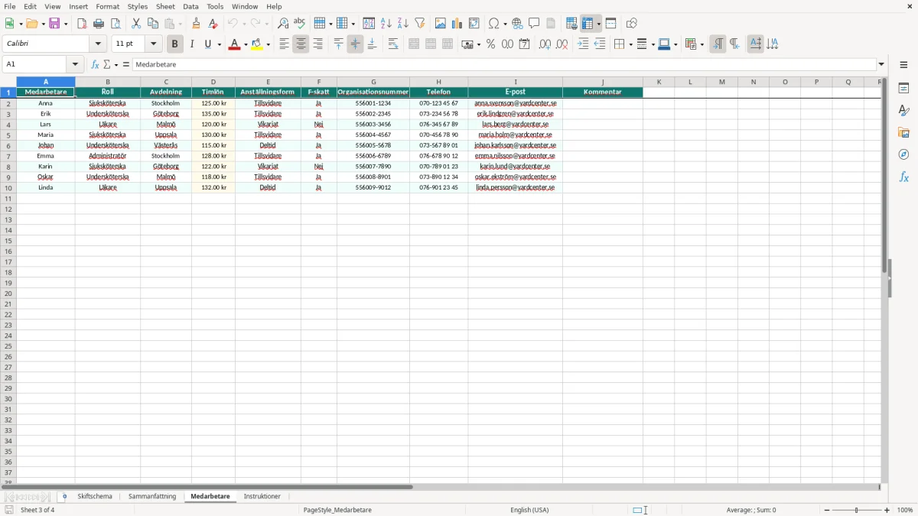Toggle center vertically alignment
The image size is (918, 516).
355,44
